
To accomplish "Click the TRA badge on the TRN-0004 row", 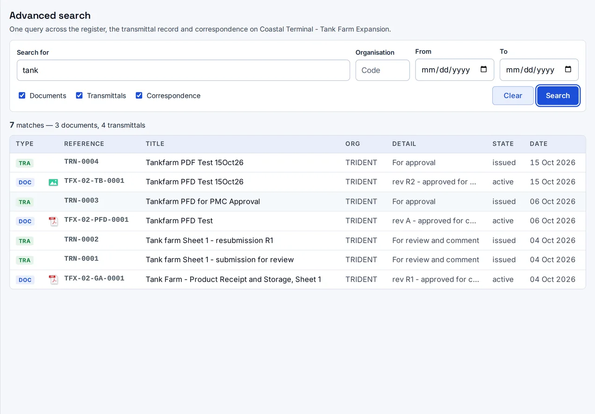I will [x=25, y=163].
